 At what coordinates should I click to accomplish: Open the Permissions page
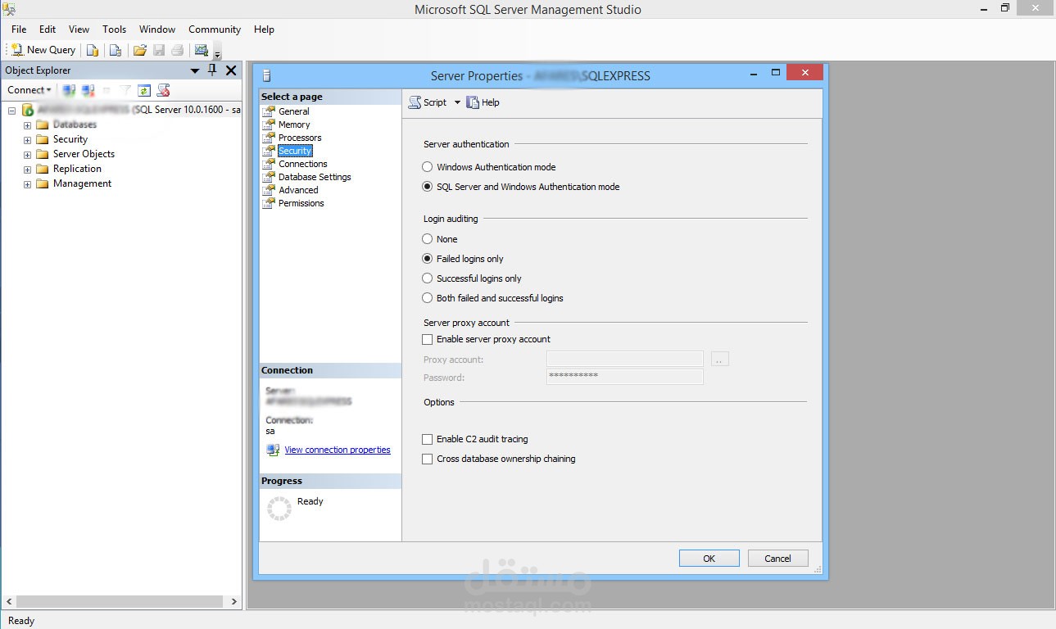click(301, 203)
